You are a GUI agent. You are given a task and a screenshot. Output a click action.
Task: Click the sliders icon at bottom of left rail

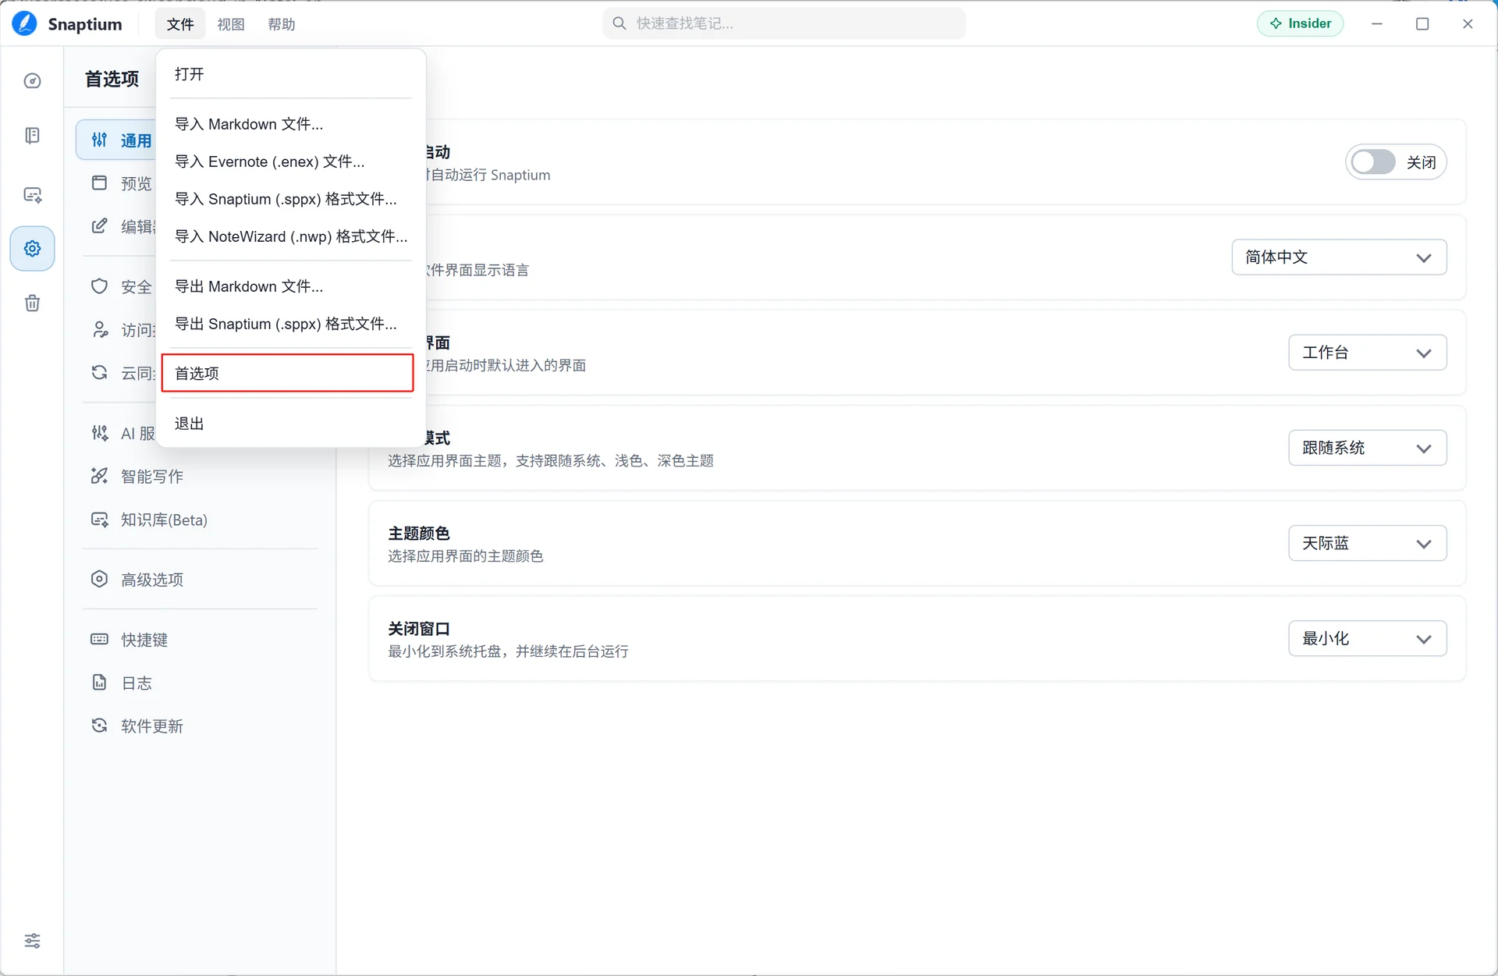tap(32, 941)
